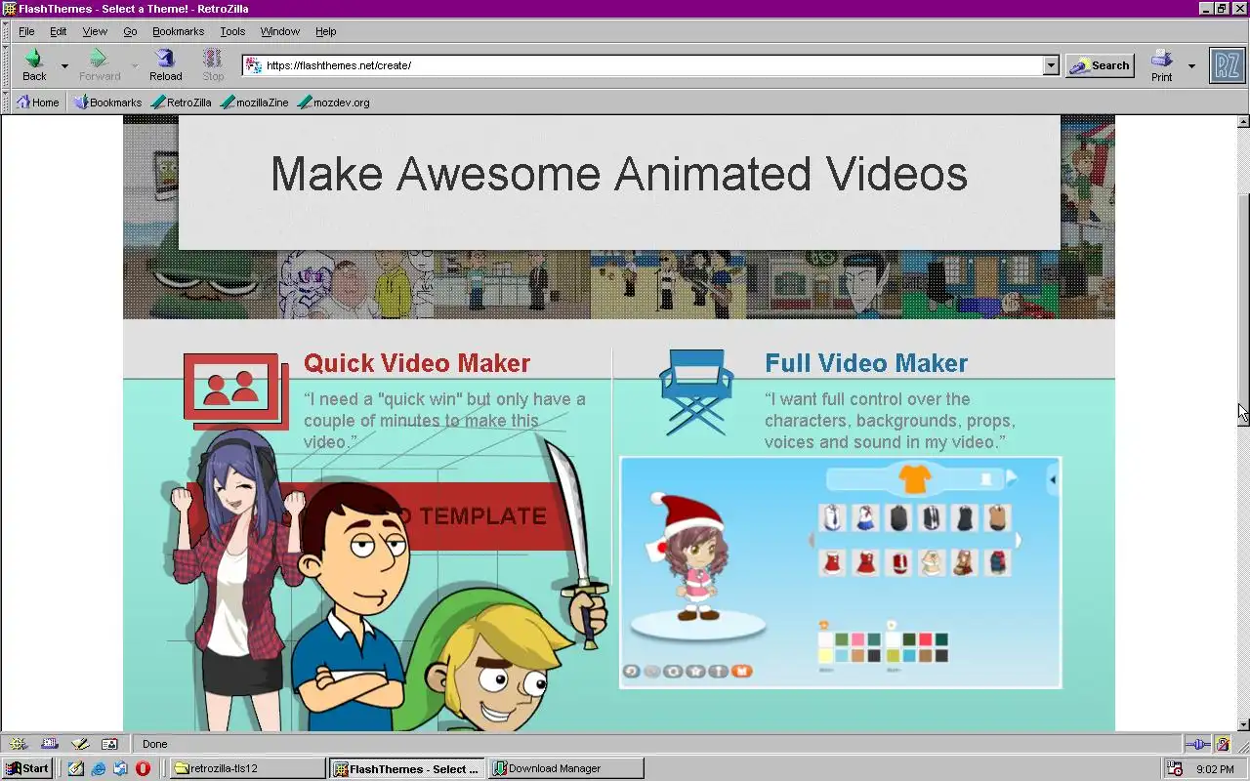Switch to retrozilla-tls12 taskbar window
The width and height of the screenshot is (1250, 781).
pos(247,768)
